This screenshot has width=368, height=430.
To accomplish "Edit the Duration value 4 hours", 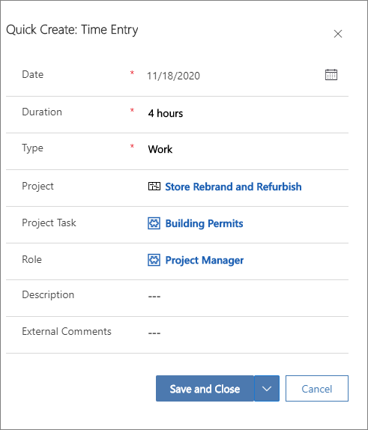I will pos(166,113).
